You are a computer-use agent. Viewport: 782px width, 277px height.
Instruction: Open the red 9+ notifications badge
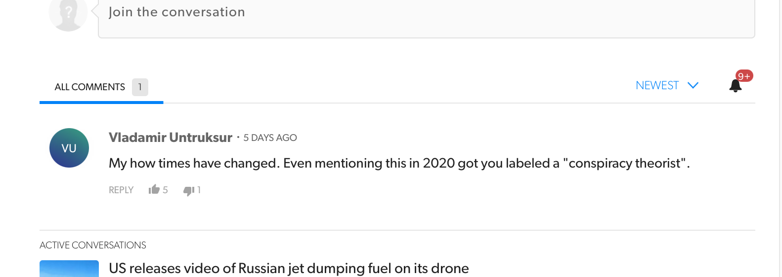(x=744, y=76)
